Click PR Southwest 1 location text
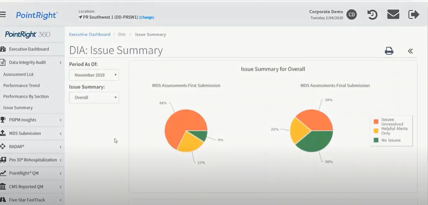 [x=110, y=17]
